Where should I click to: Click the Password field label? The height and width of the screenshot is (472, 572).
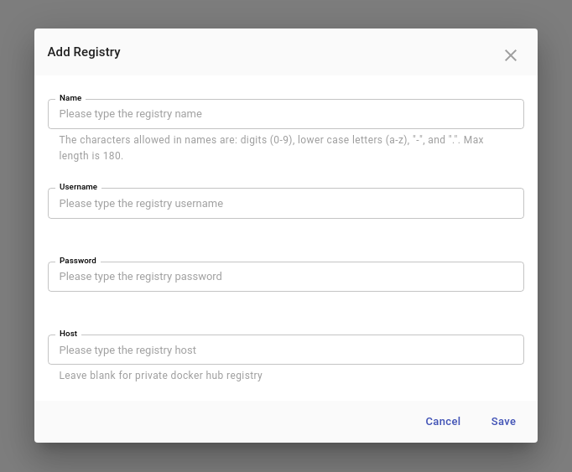click(78, 261)
